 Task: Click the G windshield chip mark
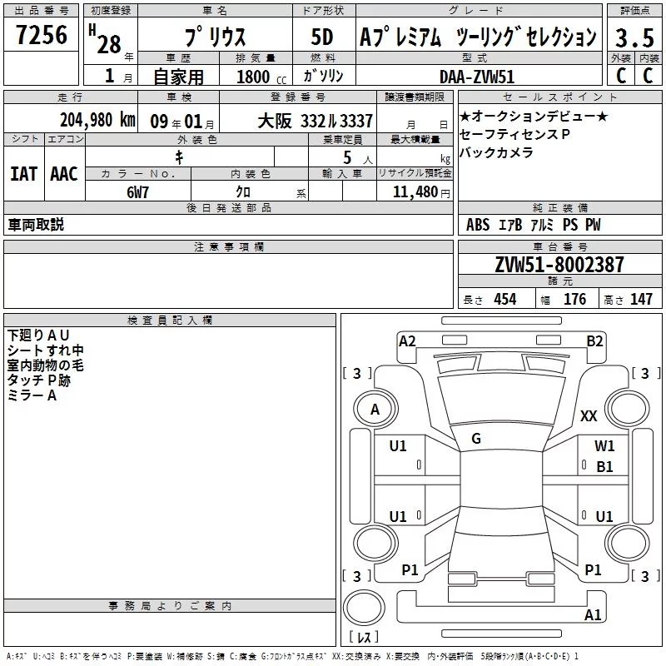point(476,439)
